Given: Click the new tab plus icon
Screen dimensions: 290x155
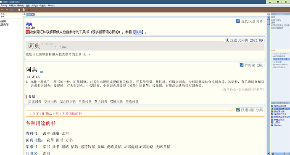Looking at the screenshot, I should tap(24, 14).
